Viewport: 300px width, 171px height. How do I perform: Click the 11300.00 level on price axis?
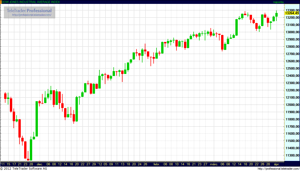(x=292, y=155)
